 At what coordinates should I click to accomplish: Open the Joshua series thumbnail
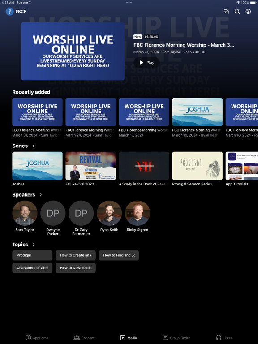(x=37, y=166)
